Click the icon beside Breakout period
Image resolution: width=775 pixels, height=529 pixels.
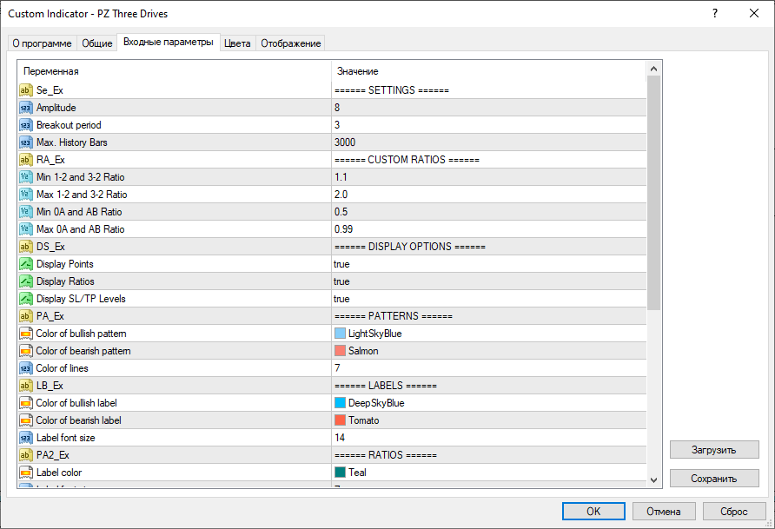click(25, 125)
